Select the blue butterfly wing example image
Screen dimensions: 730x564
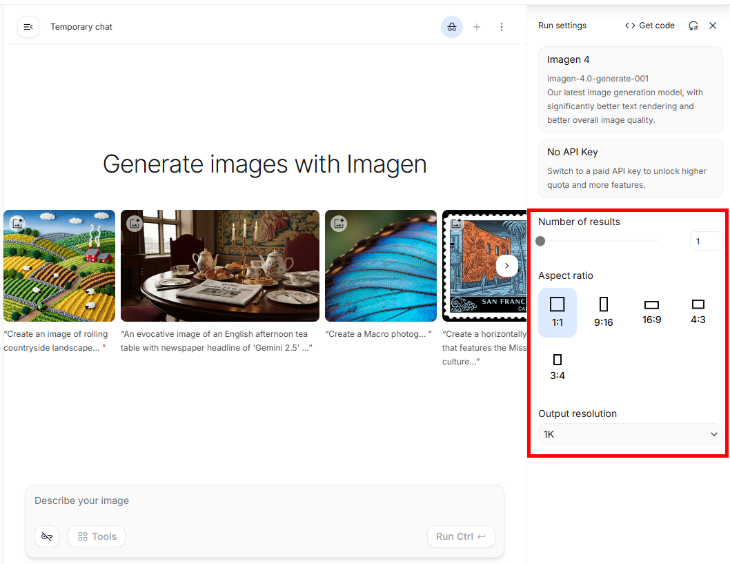pos(381,266)
